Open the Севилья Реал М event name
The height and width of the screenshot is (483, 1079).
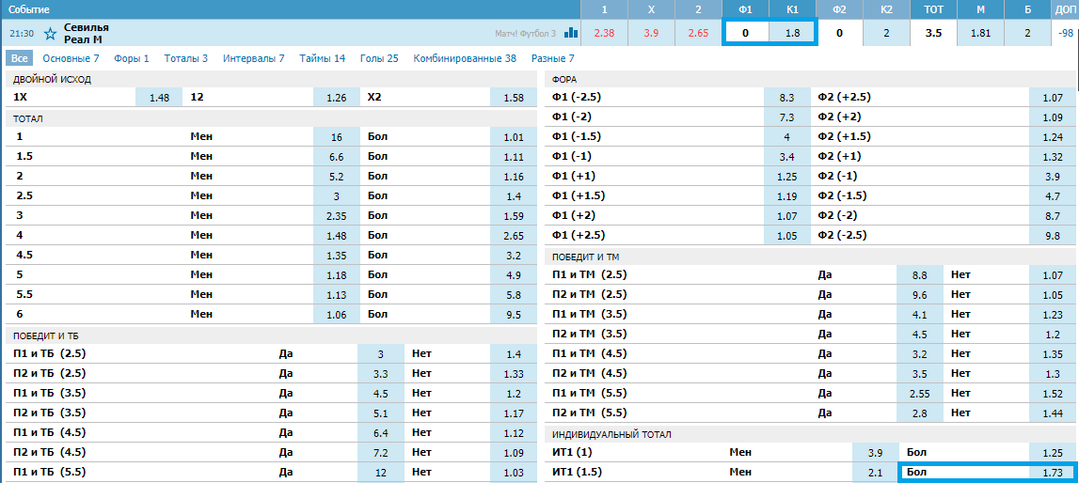[x=86, y=33]
